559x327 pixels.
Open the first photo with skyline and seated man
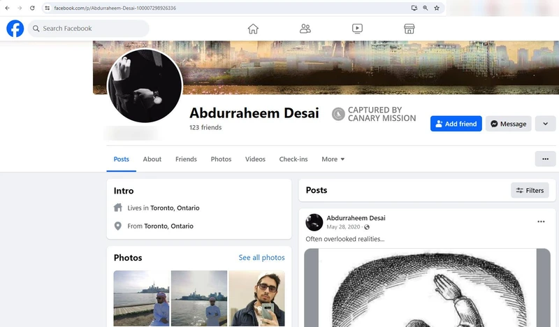[142, 298]
